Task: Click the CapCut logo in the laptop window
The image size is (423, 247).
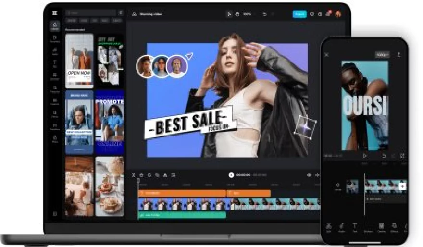Action: click(55, 12)
